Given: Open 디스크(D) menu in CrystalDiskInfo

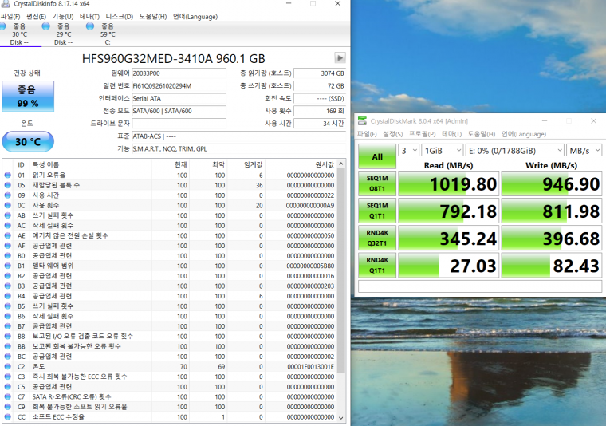Looking at the screenshot, I should pos(119,16).
